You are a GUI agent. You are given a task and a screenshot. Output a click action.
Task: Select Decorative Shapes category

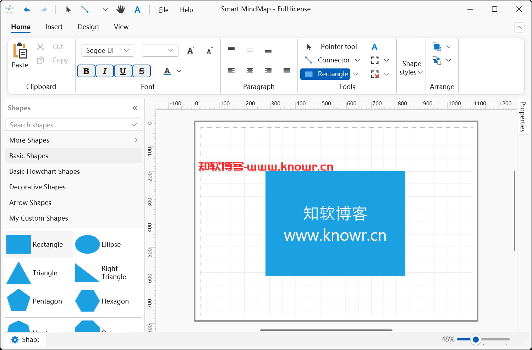point(73,187)
